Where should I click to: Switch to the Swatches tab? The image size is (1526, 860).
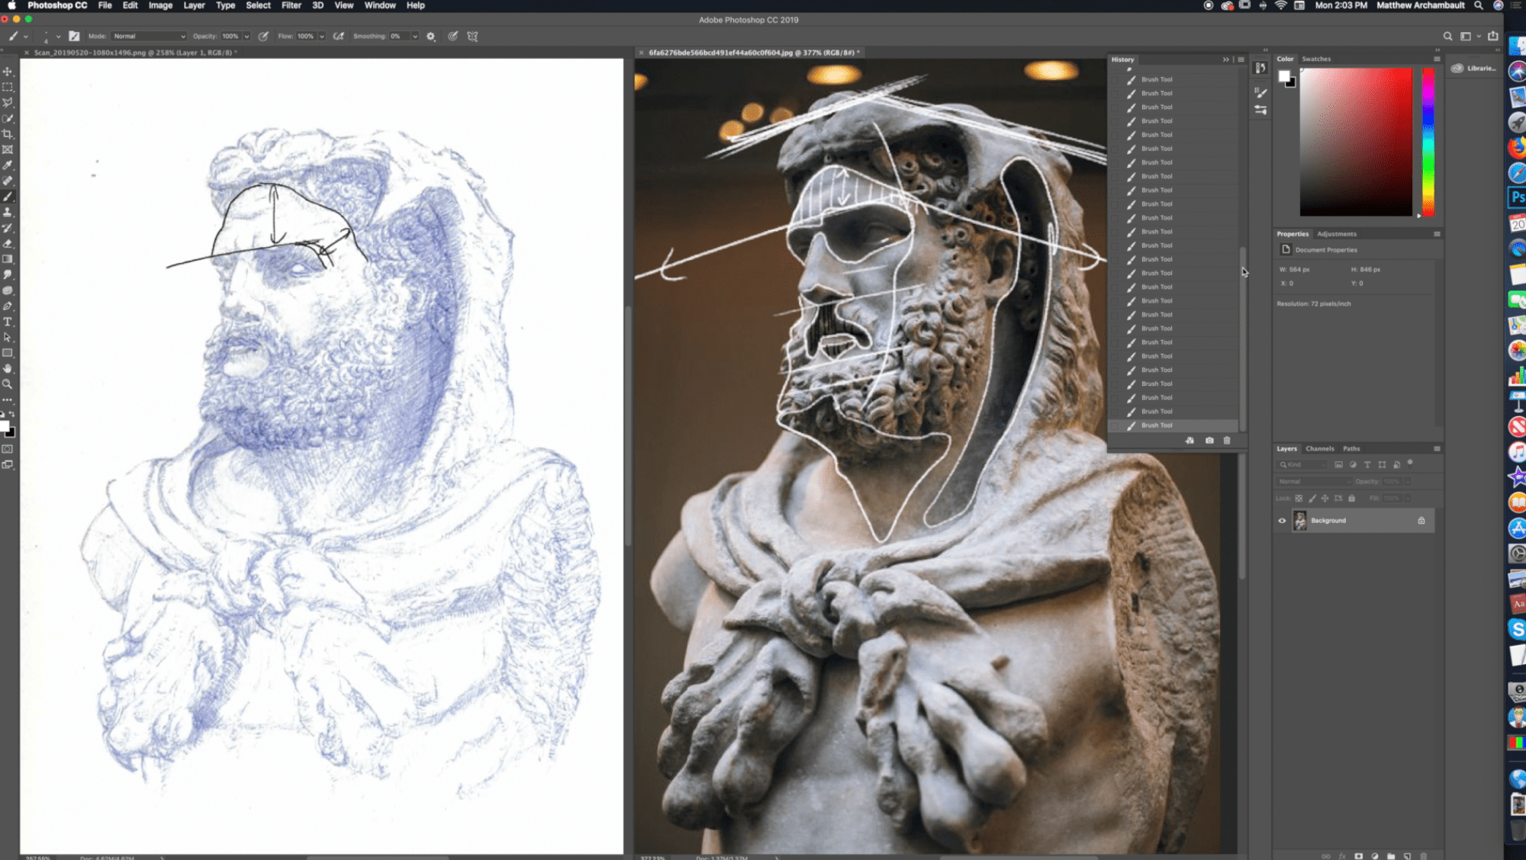tap(1316, 59)
